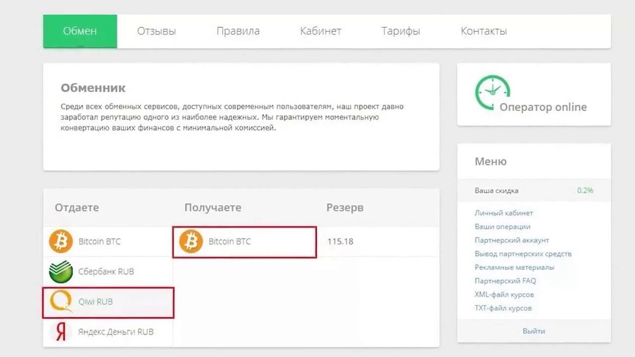
Task: Click the Оператор online status text
Action: tap(543, 107)
